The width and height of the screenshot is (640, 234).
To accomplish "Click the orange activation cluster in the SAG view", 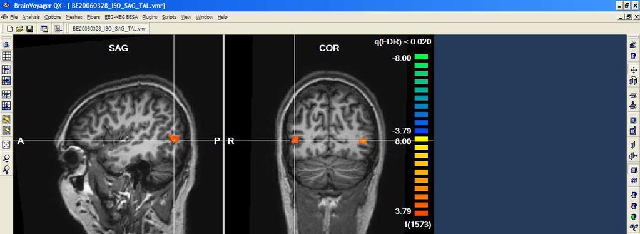I will click(x=173, y=138).
